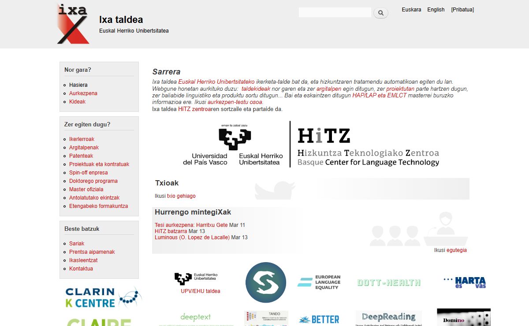Click the Beste batzuk sidebar heading
This screenshot has height=326, width=529.
(82, 229)
